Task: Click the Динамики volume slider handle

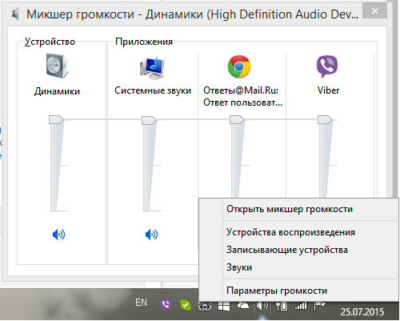Action: click(x=56, y=120)
